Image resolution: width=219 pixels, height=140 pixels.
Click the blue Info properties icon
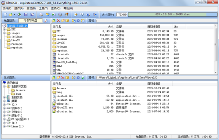click(82, 14)
